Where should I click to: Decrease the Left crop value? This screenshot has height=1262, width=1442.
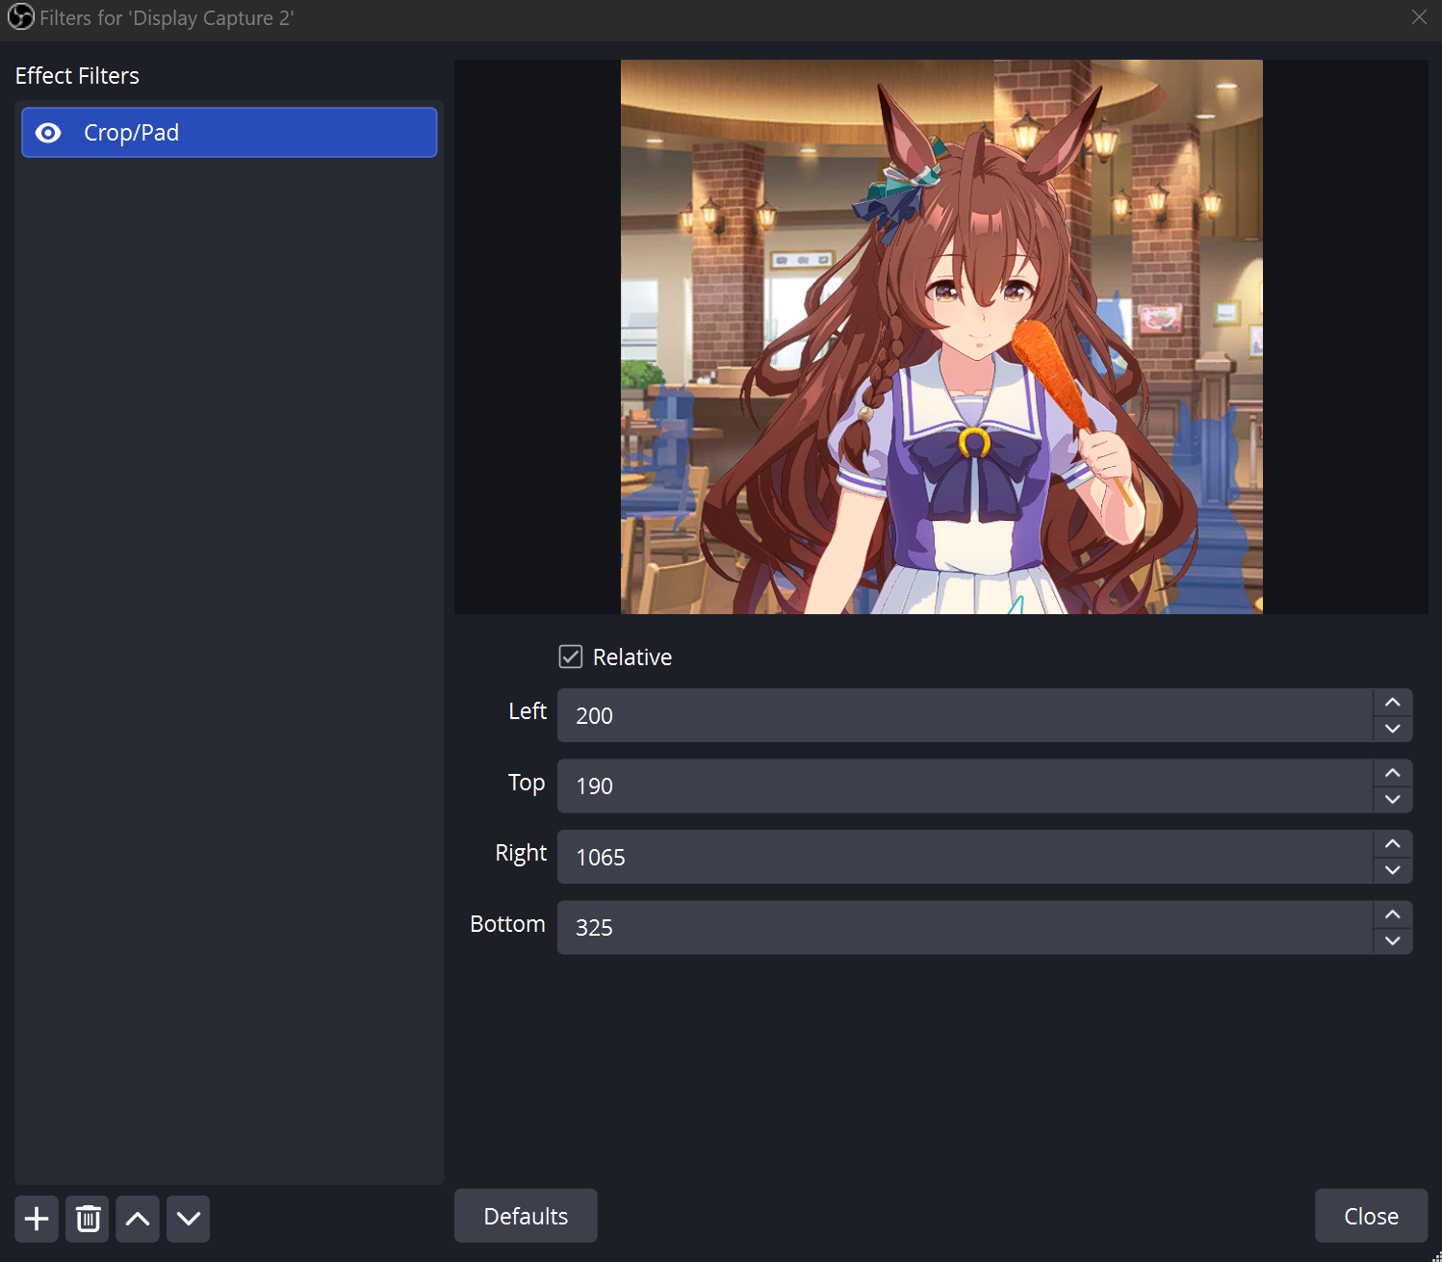point(1393,729)
